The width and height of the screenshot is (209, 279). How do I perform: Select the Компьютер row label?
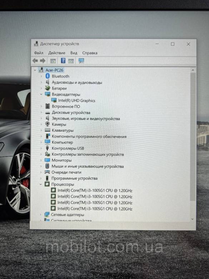click(62, 142)
